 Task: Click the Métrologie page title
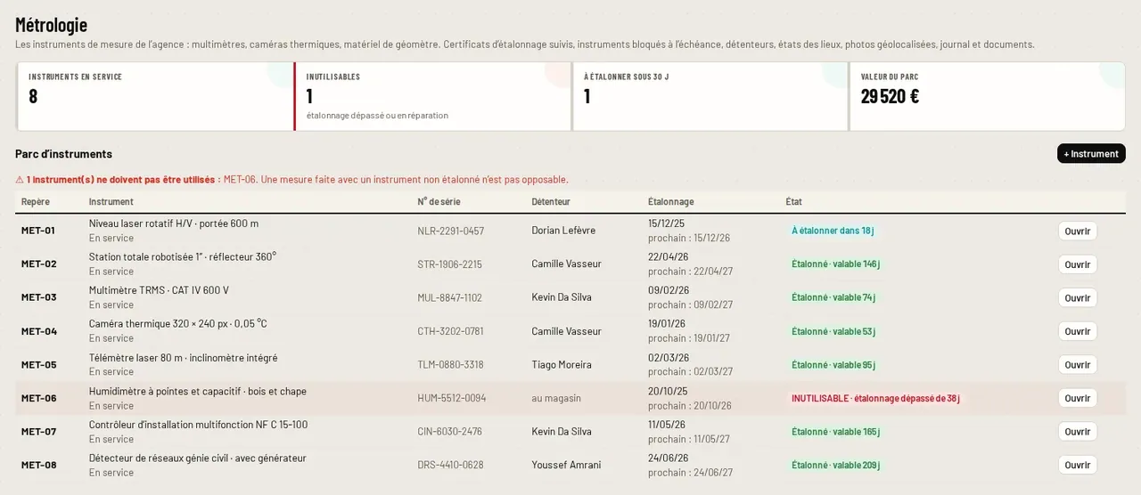(x=52, y=25)
